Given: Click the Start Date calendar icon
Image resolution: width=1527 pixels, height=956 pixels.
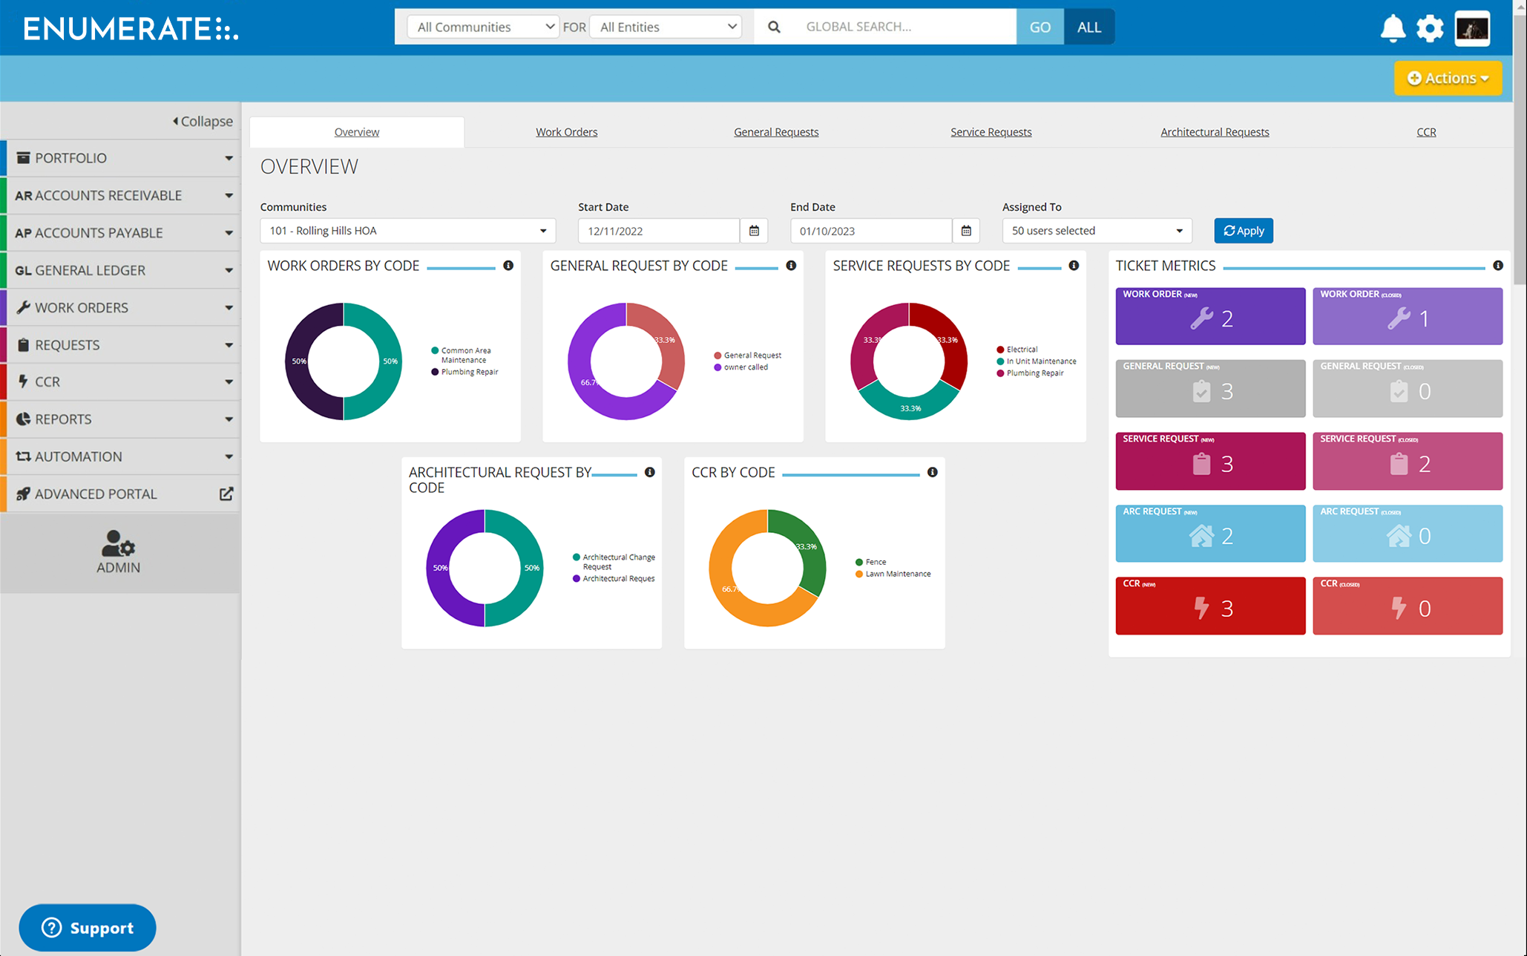Looking at the screenshot, I should click(754, 231).
